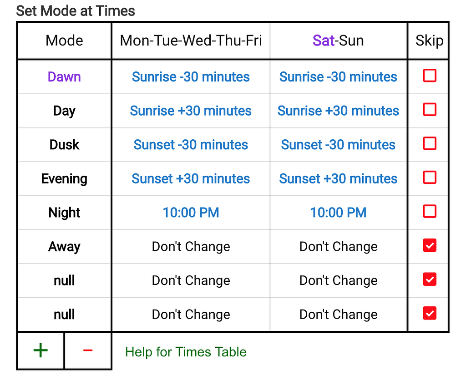Click the purple Sat day link
Viewport: 466px width, 381px height.
tap(324, 41)
